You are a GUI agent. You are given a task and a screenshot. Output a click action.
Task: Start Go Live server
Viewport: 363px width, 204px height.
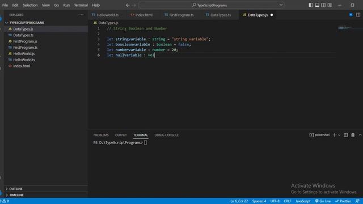(323, 201)
